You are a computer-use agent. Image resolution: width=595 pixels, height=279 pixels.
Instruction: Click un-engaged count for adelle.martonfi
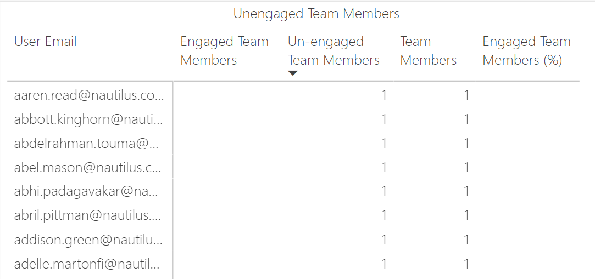tap(384, 264)
